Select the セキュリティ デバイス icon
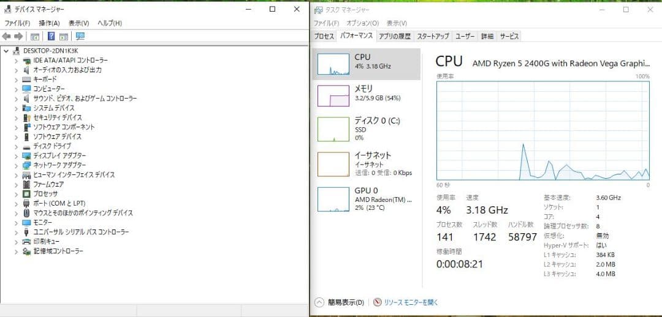 click(26, 117)
